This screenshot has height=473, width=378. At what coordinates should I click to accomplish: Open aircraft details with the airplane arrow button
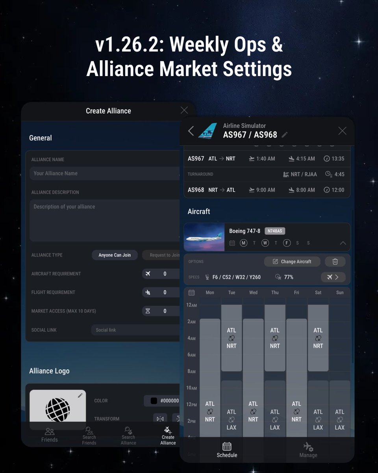click(333, 277)
